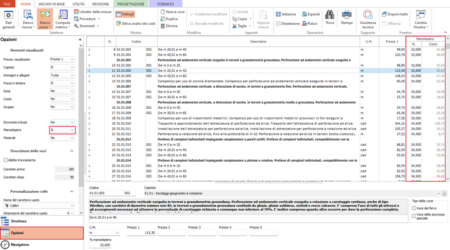Print using the Stampa button
450x250 pixels.
[x=347, y=17]
